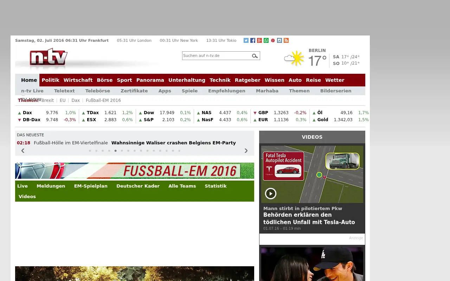Share via the WhatsApp icon
This screenshot has width=450, height=281.
point(266,40)
